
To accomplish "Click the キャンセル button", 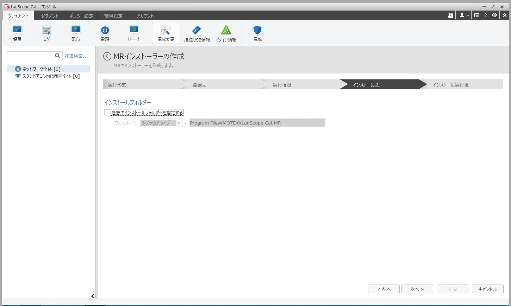I will coord(488,289).
